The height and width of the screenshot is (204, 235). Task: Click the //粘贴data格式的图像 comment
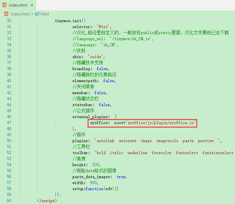click(x=95, y=171)
